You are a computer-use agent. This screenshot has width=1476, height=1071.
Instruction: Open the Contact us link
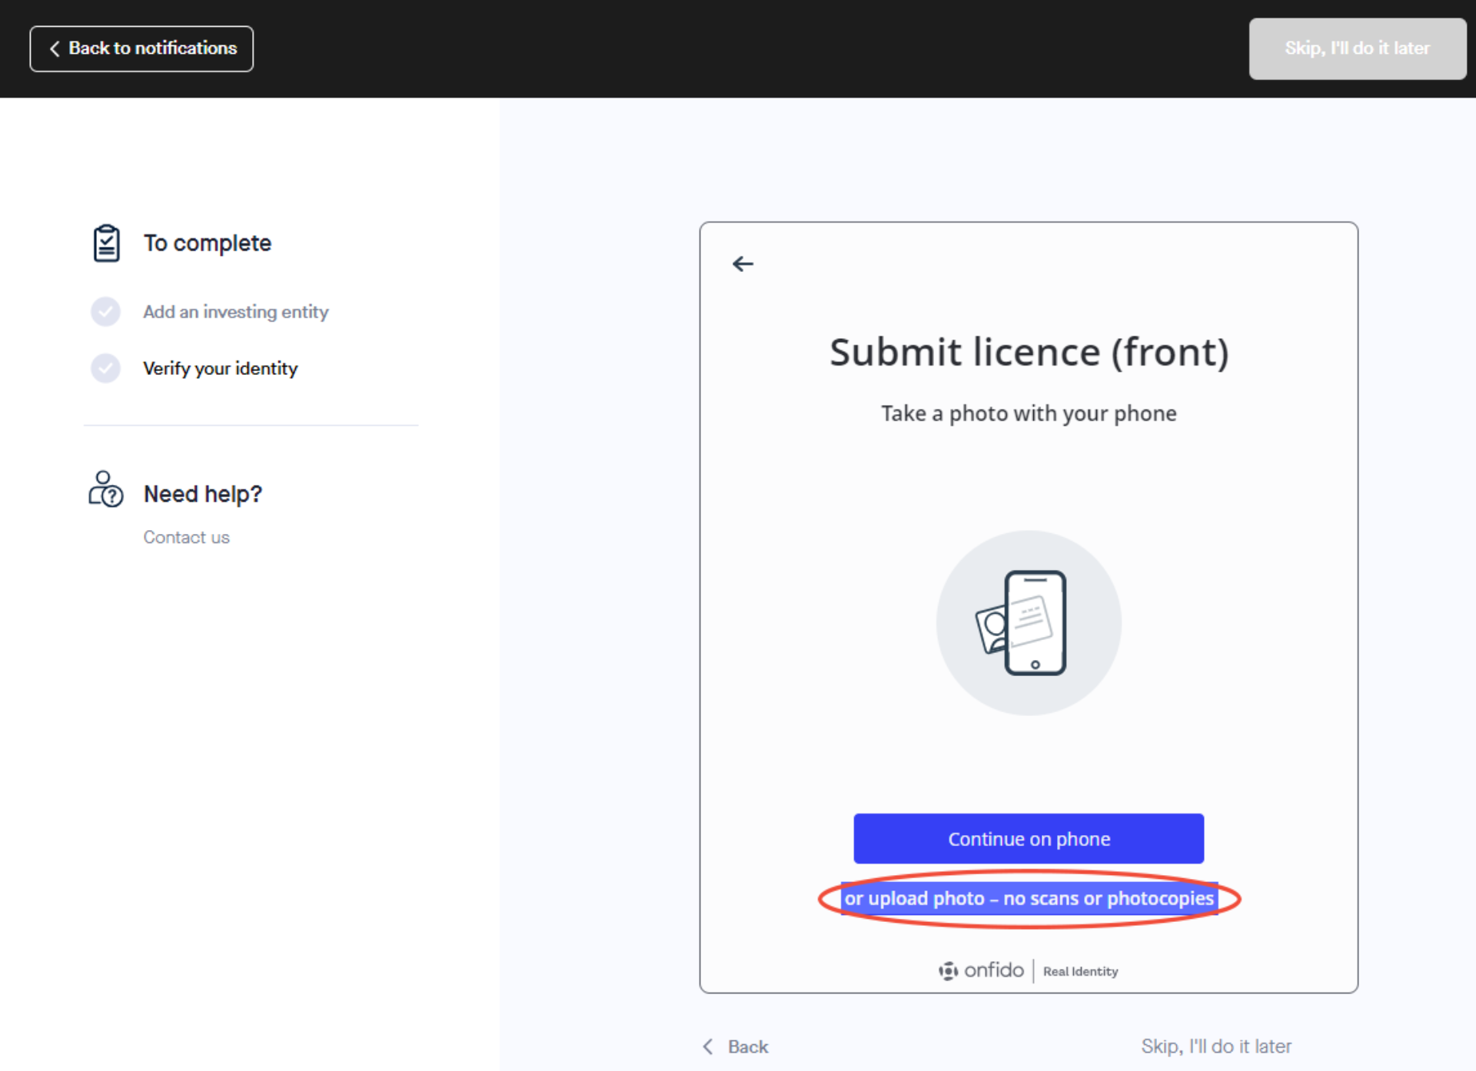(x=186, y=537)
